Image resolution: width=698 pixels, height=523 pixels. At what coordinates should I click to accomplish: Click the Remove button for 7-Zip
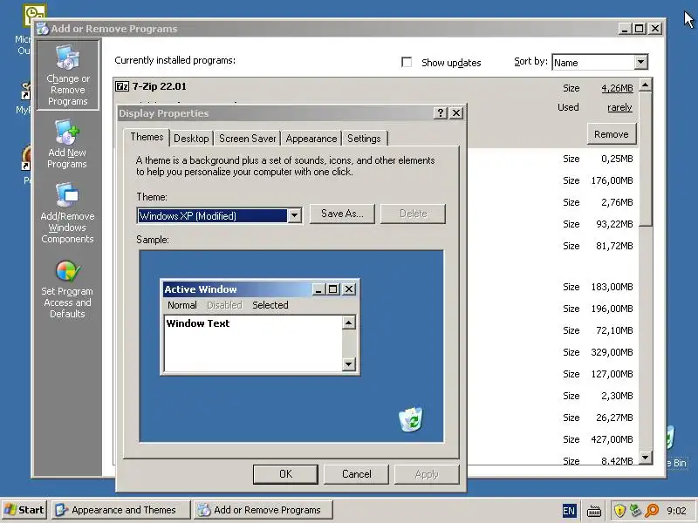point(612,134)
